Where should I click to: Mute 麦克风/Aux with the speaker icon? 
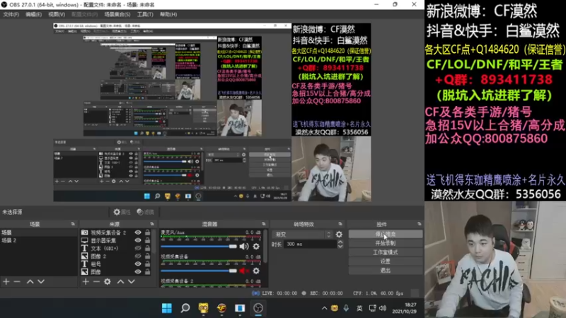click(244, 246)
